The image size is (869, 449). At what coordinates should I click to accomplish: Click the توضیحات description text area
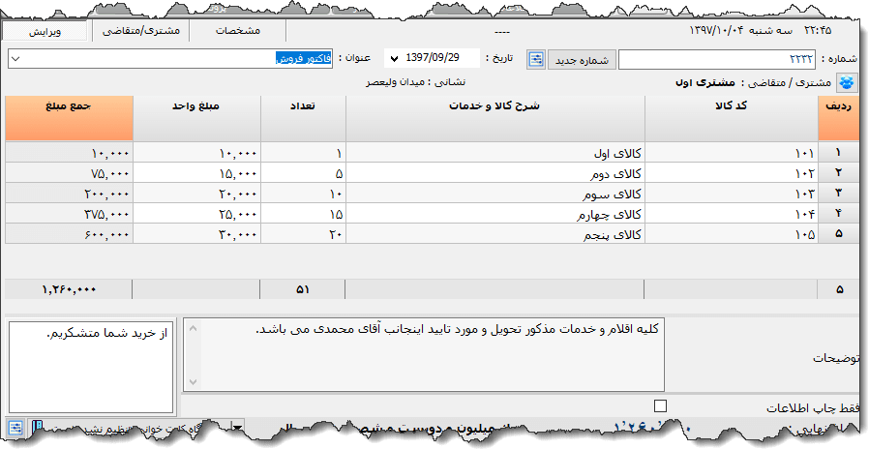(424, 354)
